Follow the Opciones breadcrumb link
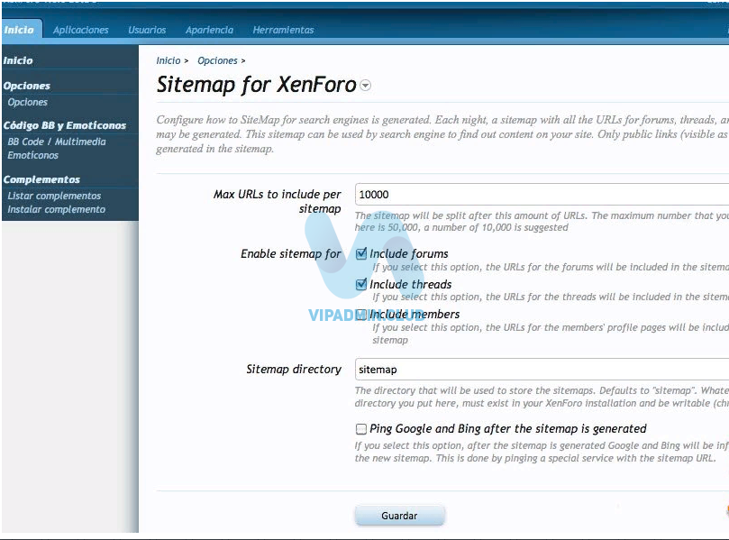 point(217,60)
